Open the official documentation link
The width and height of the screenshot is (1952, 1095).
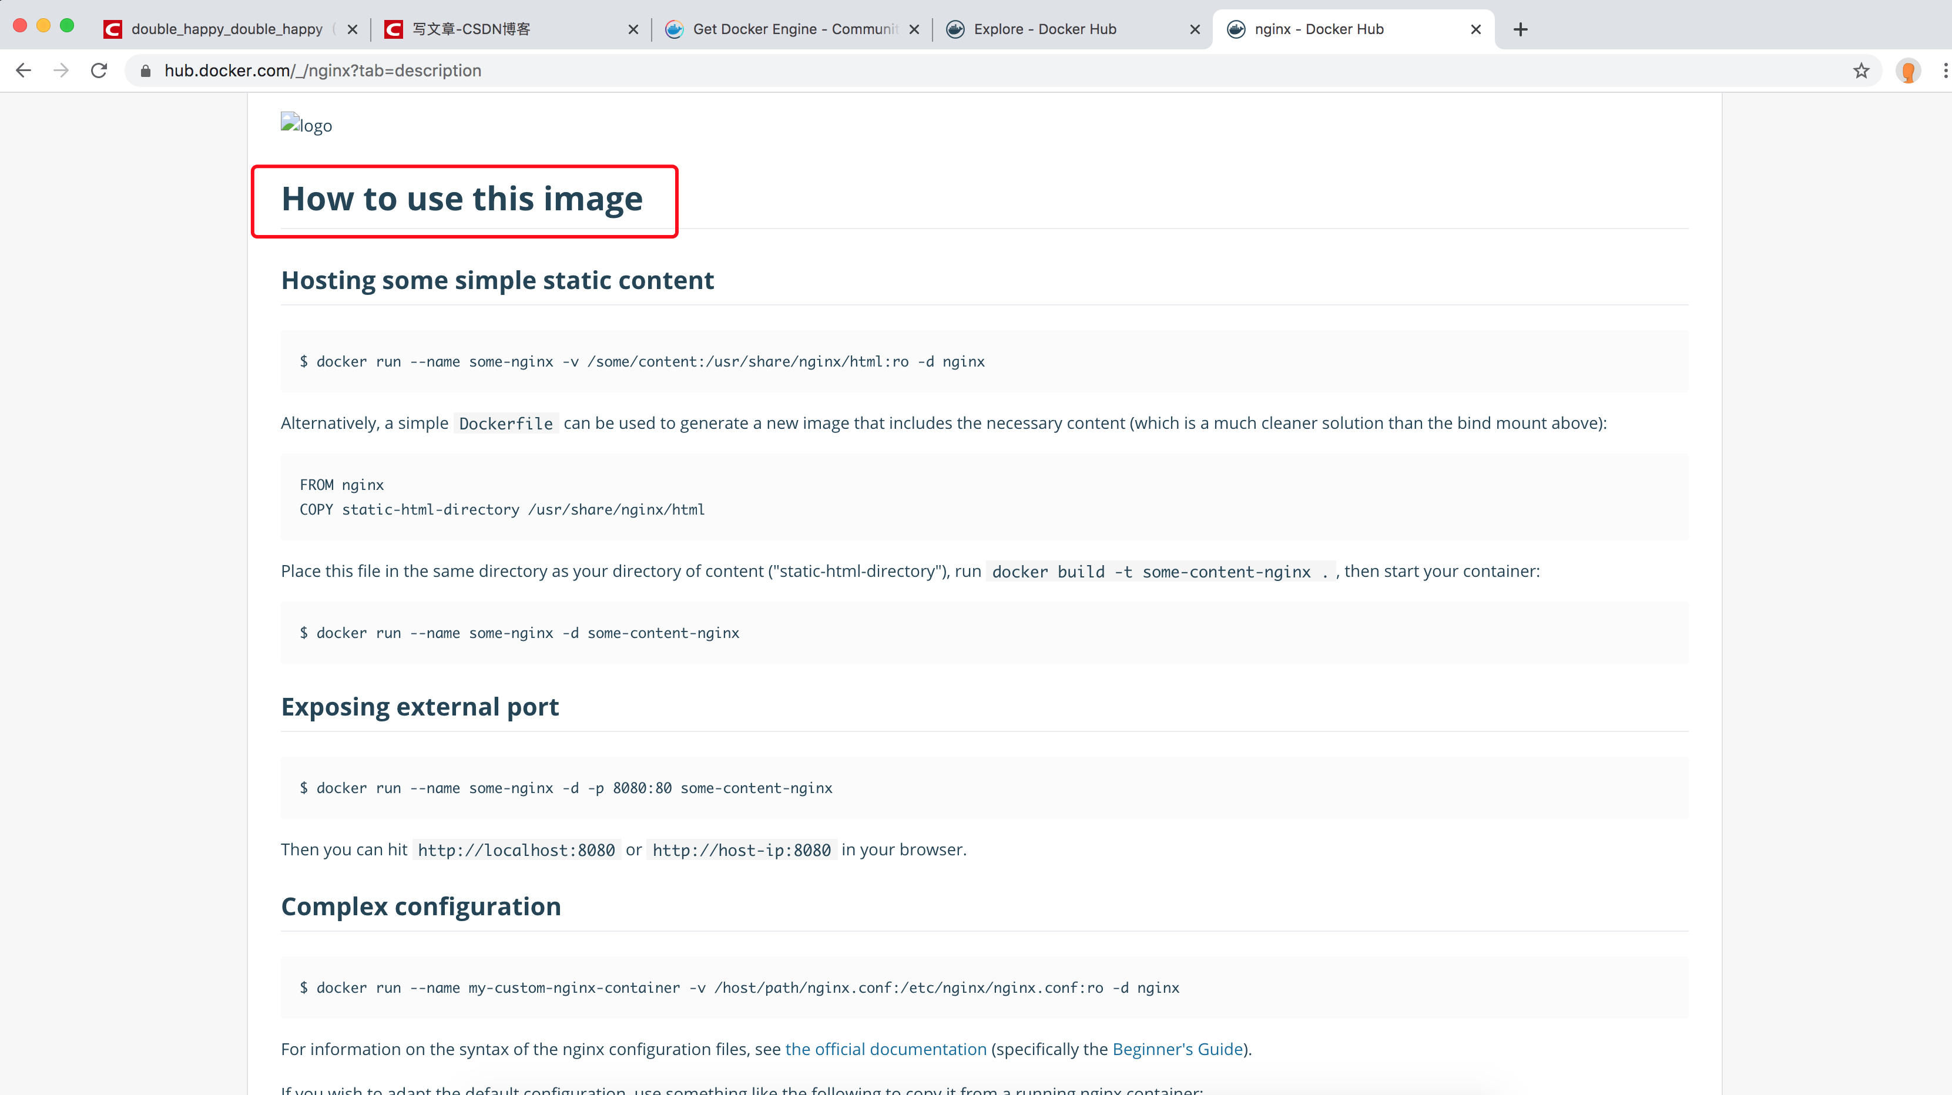[886, 1049]
